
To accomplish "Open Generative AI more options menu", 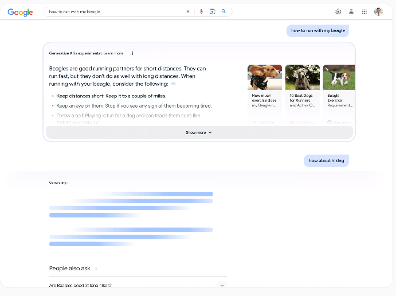I will 133,53.
